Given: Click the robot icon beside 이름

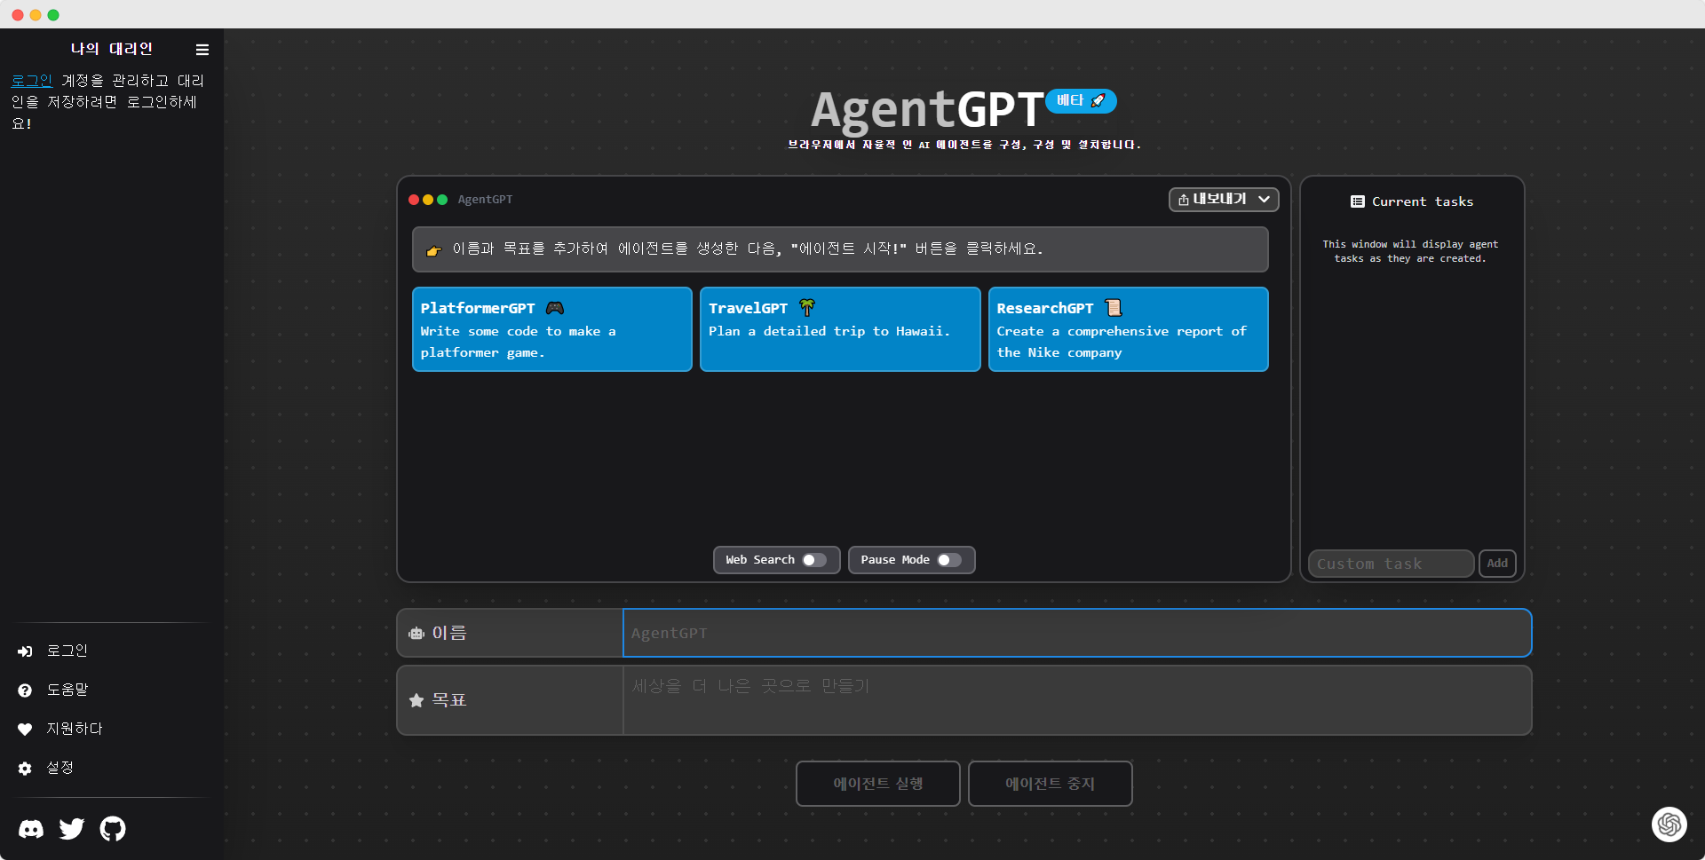Looking at the screenshot, I should coord(416,633).
